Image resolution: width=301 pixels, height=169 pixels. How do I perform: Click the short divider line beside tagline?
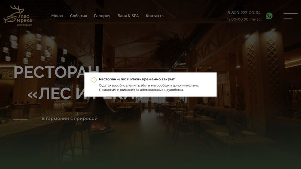point(20,119)
